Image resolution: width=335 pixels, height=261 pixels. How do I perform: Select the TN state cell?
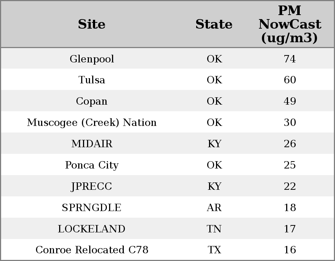214,229
